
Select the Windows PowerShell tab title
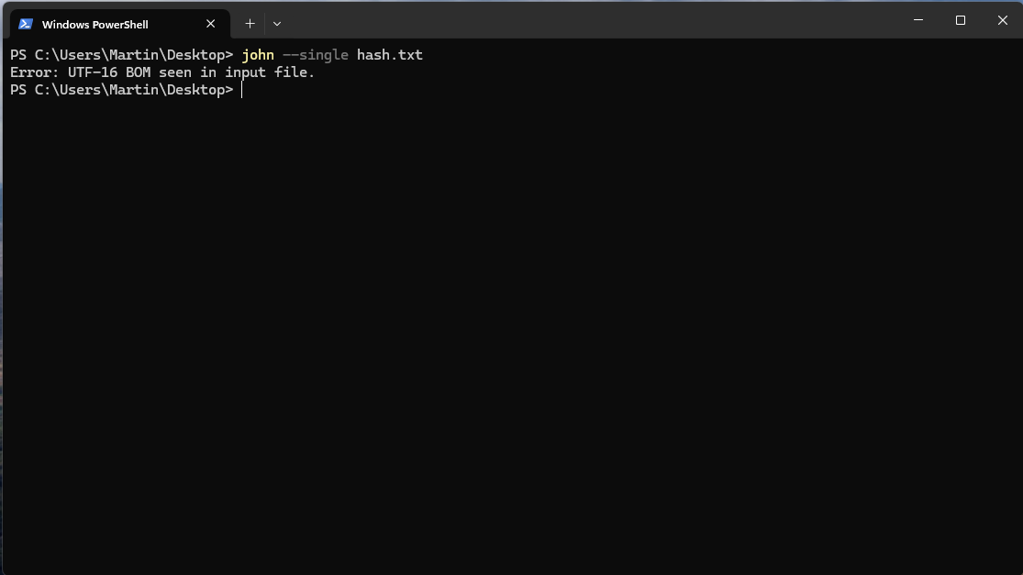[x=95, y=24]
